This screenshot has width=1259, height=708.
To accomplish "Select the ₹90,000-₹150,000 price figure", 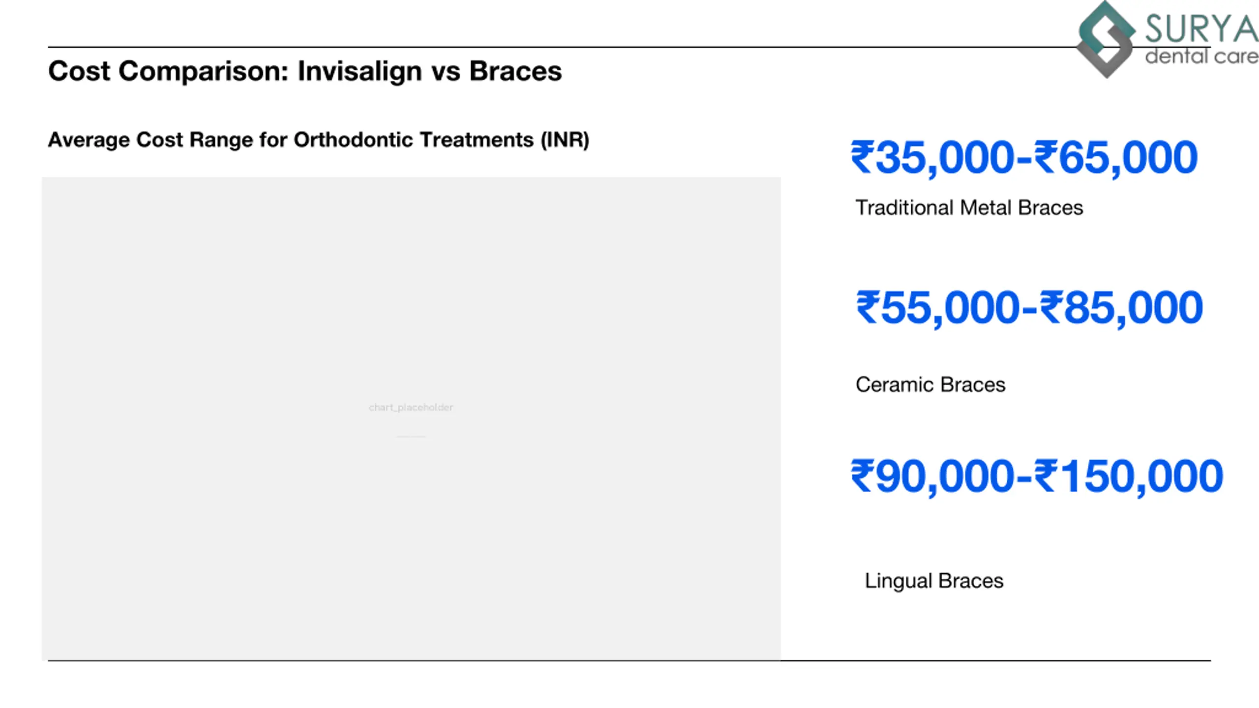I will coord(1037,476).
